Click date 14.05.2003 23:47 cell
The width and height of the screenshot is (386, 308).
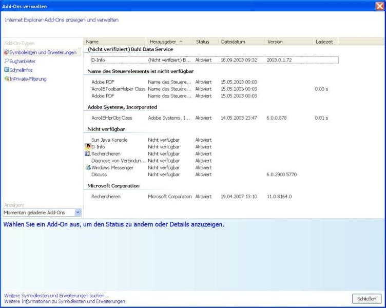click(239, 118)
